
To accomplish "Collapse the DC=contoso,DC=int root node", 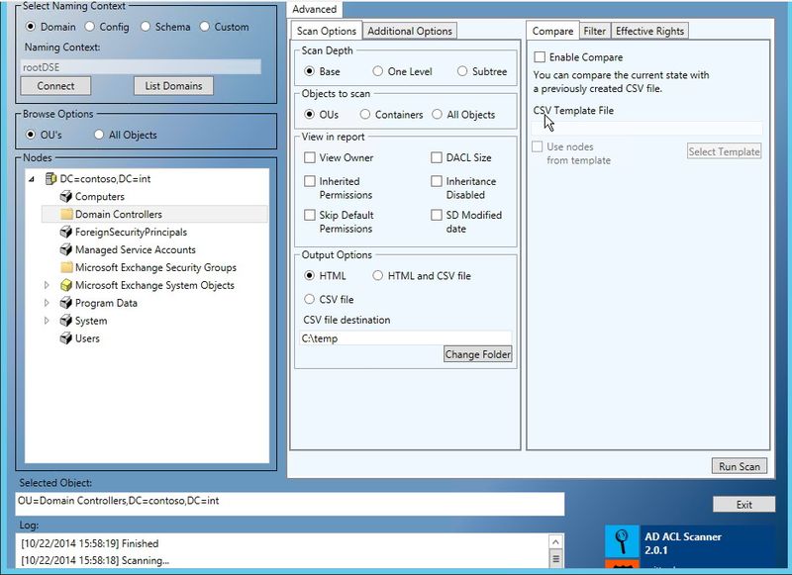I will [31, 179].
